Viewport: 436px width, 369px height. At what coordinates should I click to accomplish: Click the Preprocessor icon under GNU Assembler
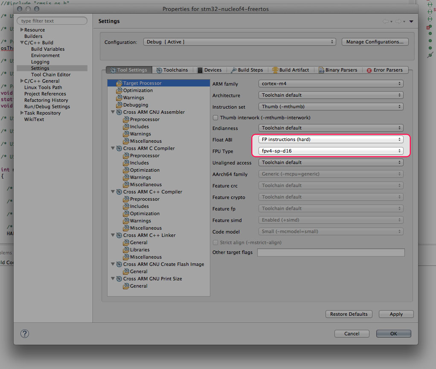tap(126, 119)
